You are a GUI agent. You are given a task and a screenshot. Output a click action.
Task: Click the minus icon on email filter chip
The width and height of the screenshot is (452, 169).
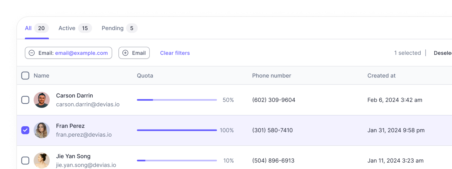[32, 53]
